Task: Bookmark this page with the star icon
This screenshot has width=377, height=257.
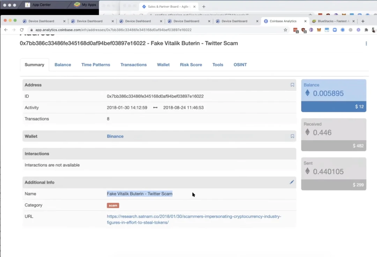Action: (286, 30)
